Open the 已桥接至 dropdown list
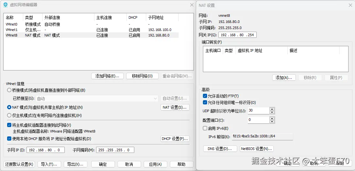This screenshot has height=171, width=355. [155, 99]
